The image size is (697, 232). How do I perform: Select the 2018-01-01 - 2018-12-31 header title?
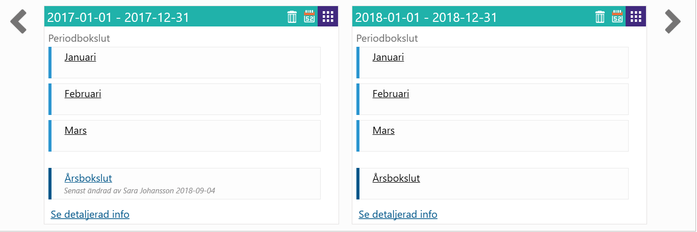point(426,17)
